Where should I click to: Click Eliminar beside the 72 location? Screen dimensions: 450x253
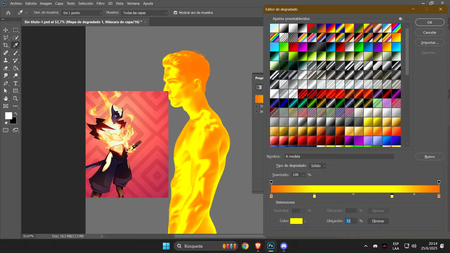378,221
